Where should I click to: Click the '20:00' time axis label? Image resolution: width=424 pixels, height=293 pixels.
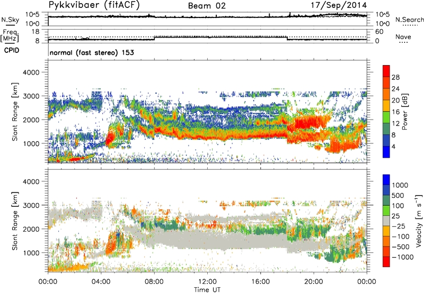click(x=314, y=281)
